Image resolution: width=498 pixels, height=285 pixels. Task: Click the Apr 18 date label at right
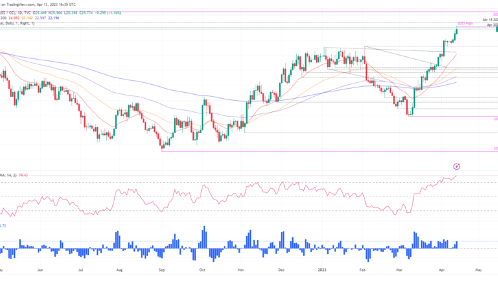point(489,20)
